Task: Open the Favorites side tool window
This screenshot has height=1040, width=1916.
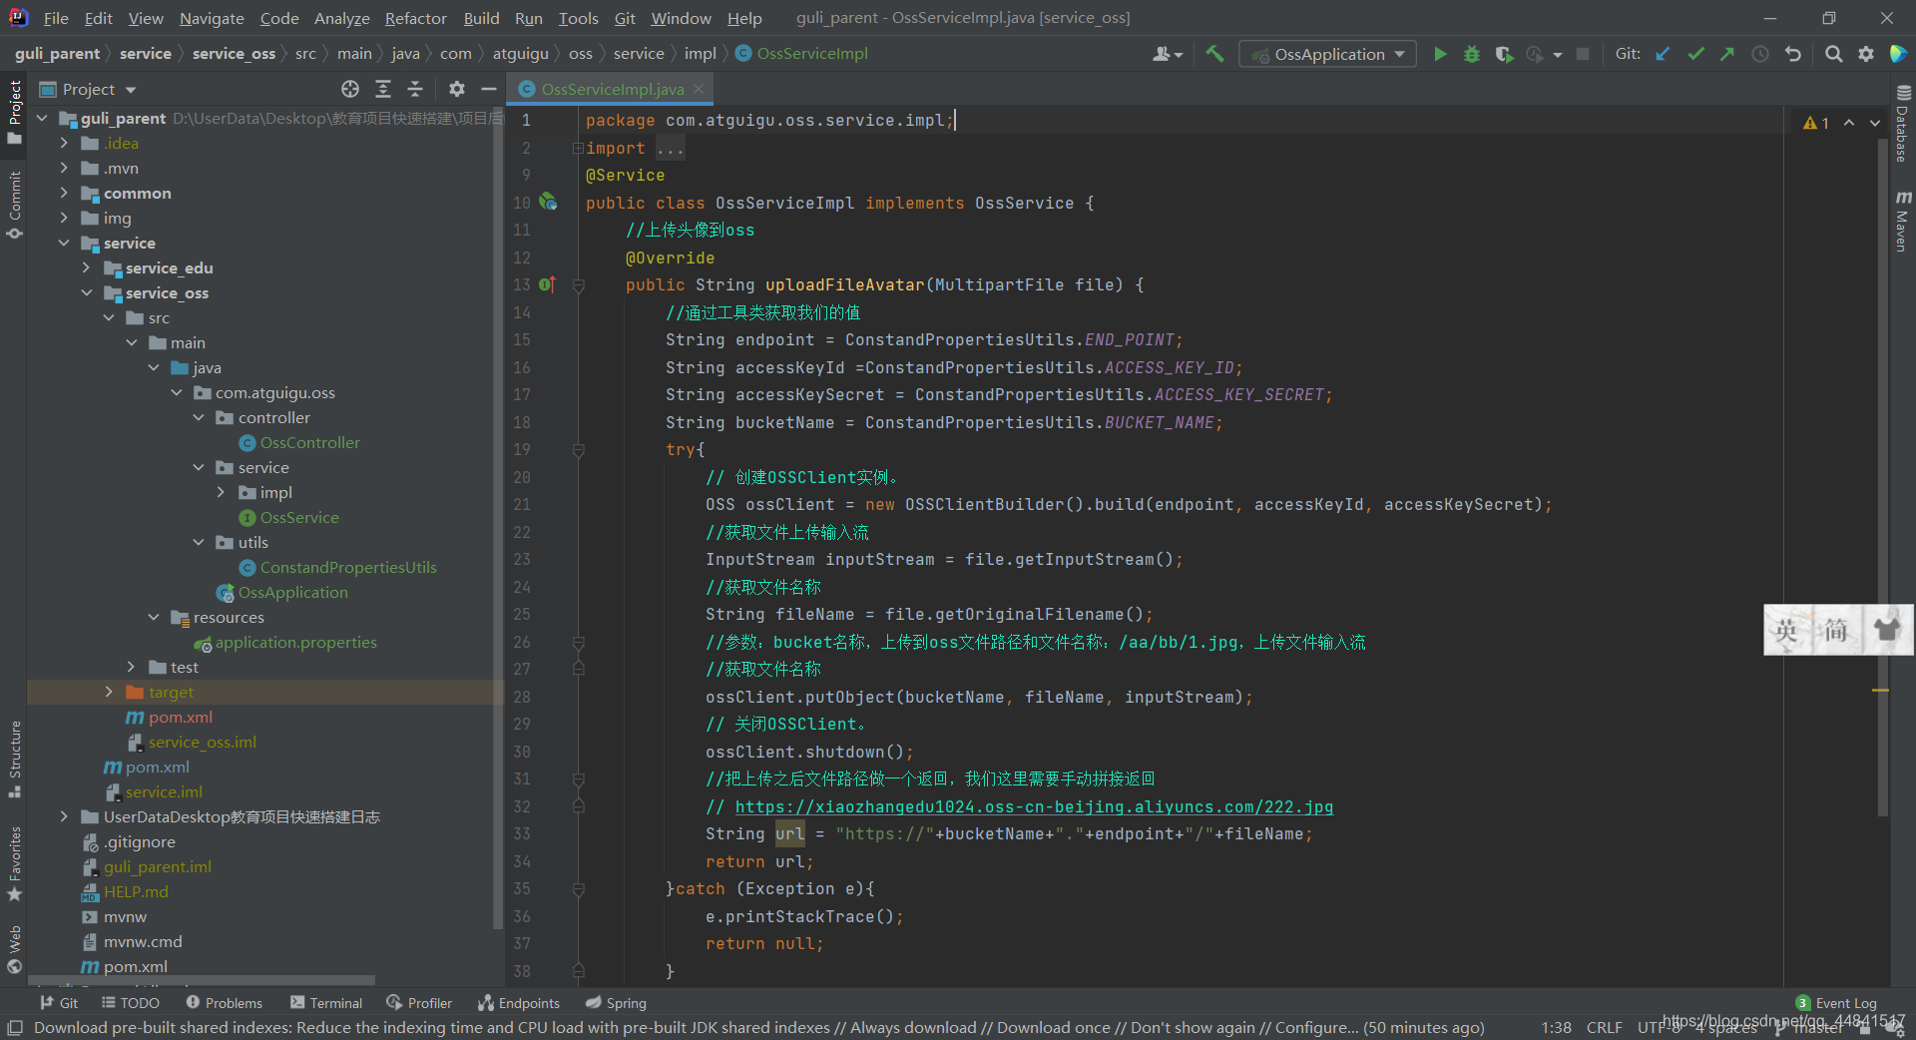Action: point(14,863)
